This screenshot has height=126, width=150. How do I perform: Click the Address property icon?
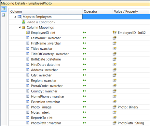pos(115,70)
